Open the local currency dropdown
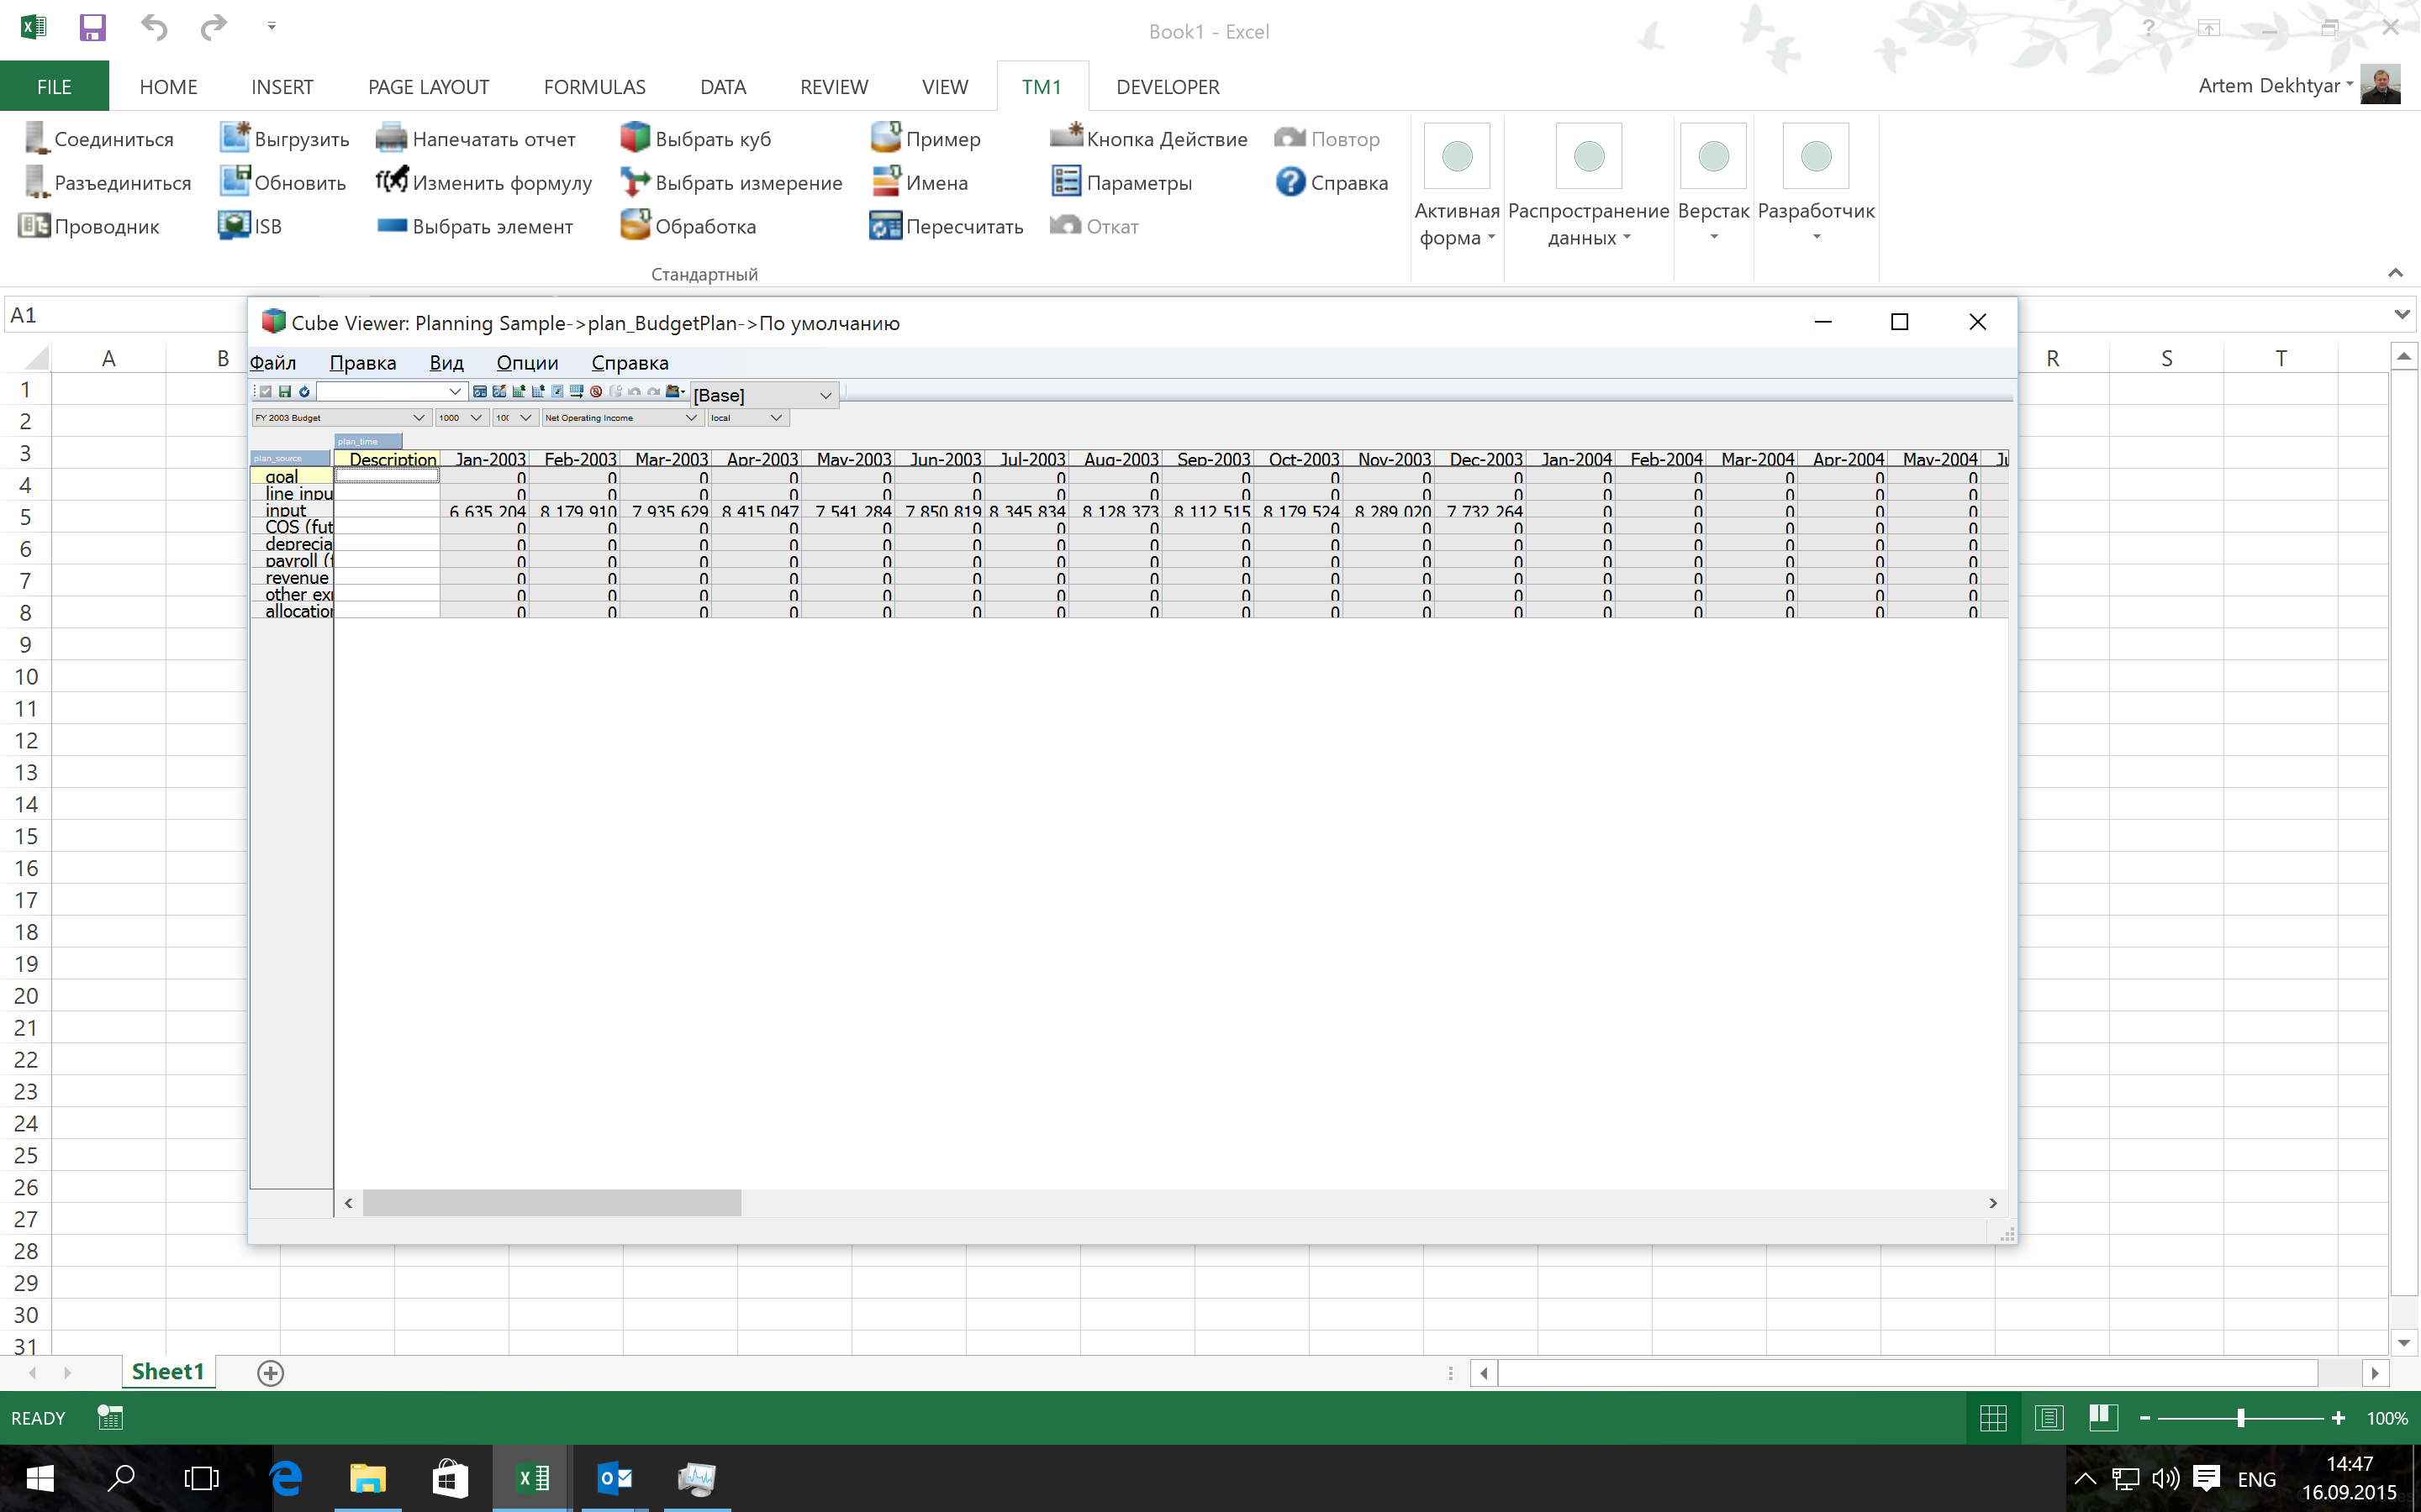The image size is (2421, 1512). pos(748,418)
